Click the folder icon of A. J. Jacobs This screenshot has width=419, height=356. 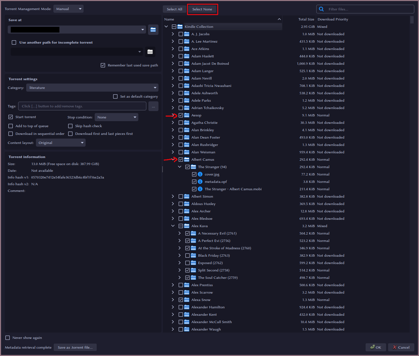point(187,34)
